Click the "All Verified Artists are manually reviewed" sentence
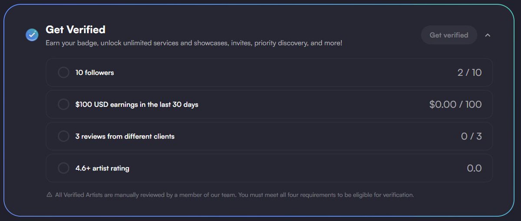 click(x=146, y=195)
